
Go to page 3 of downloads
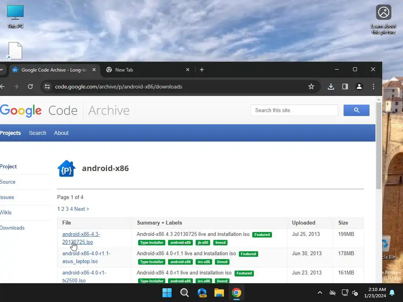point(67,209)
